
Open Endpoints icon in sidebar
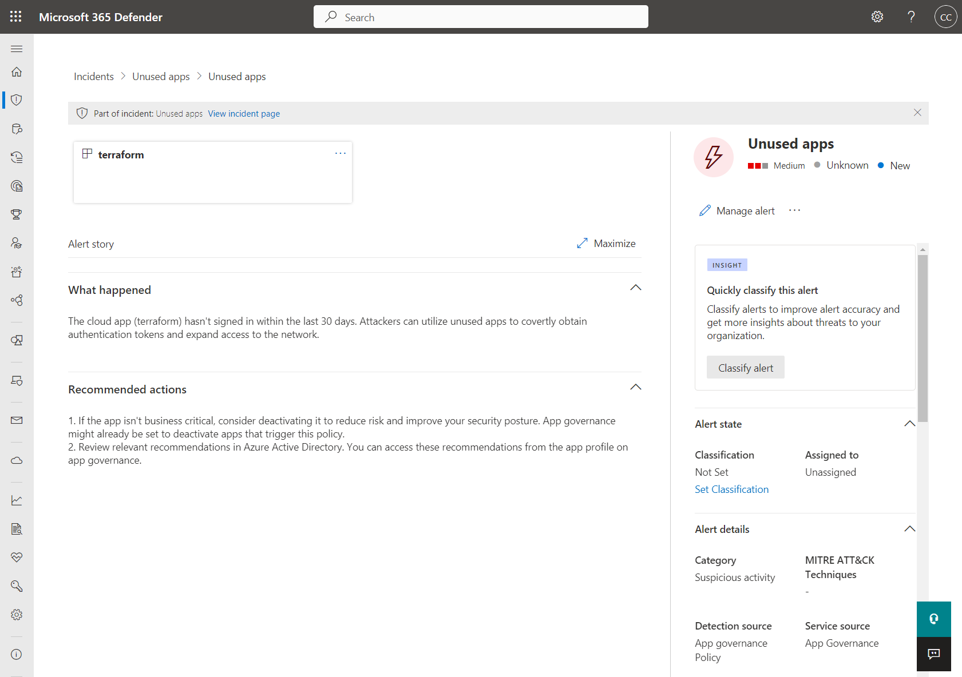coord(17,380)
